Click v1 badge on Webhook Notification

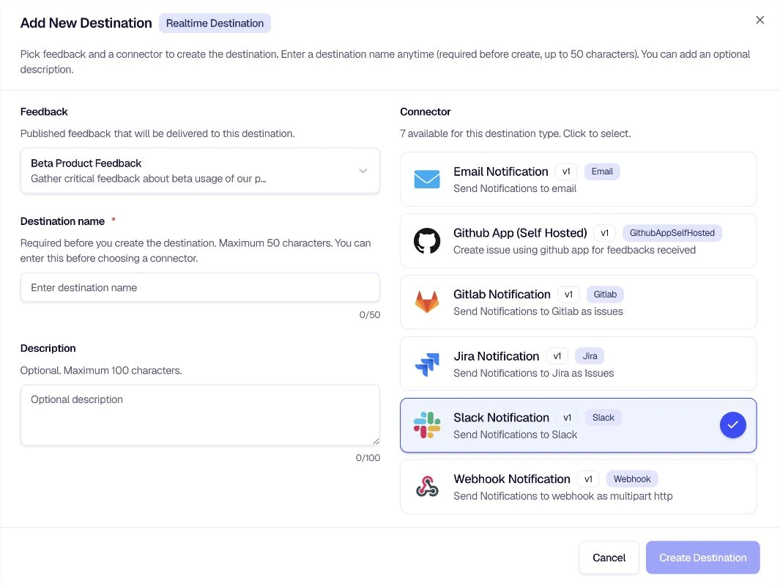click(589, 479)
